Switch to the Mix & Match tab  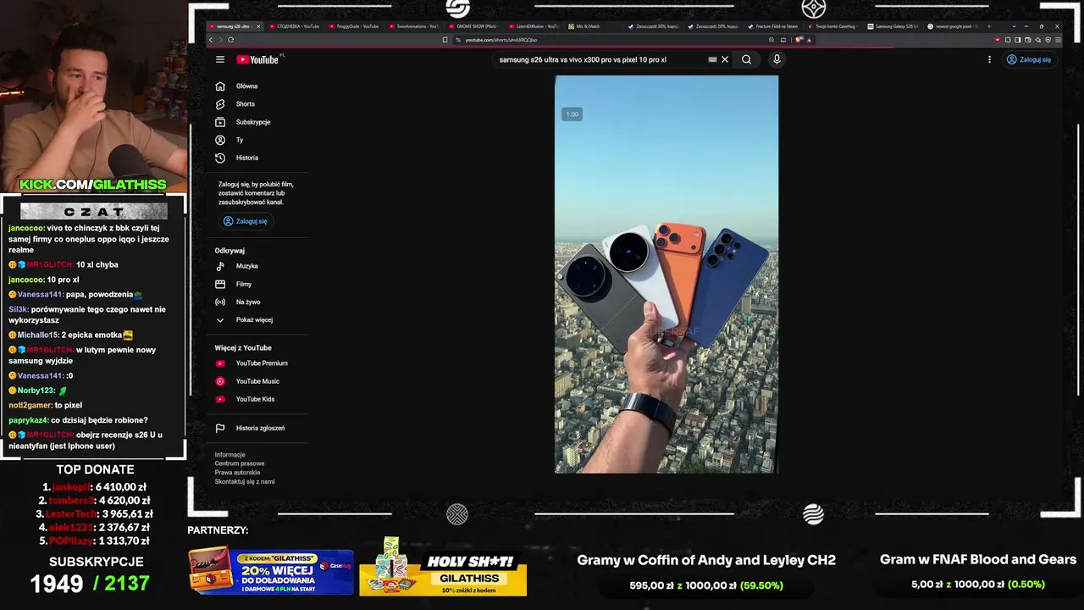click(x=594, y=26)
